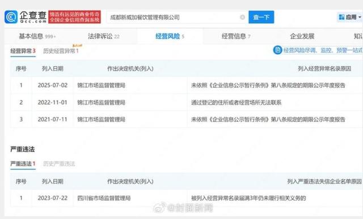
Task: Open the 历史严重违法 sub-tab
Action: 59,164
